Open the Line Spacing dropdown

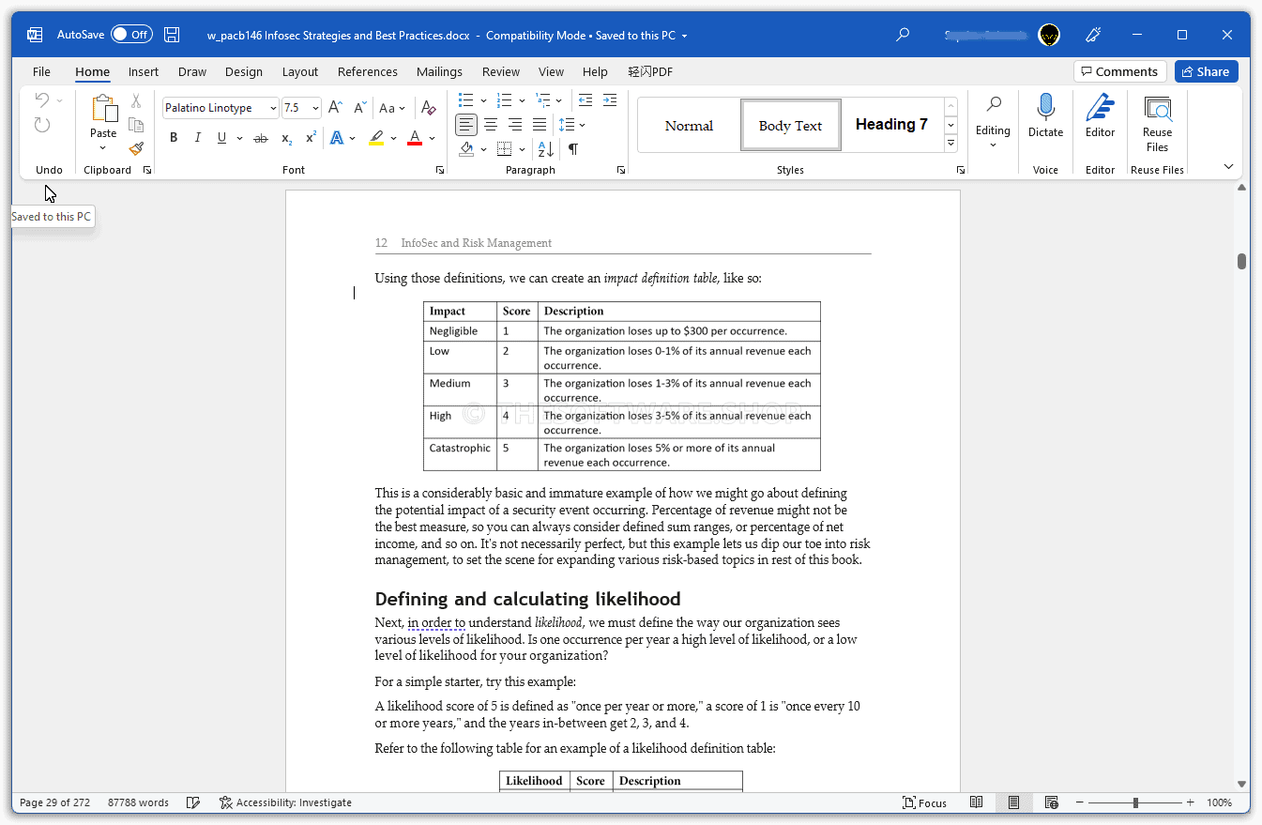[571, 124]
